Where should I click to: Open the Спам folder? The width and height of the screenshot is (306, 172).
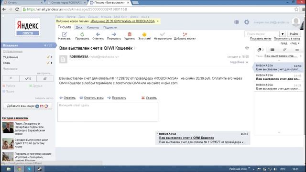pyautogui.click(x=6, y=63)
